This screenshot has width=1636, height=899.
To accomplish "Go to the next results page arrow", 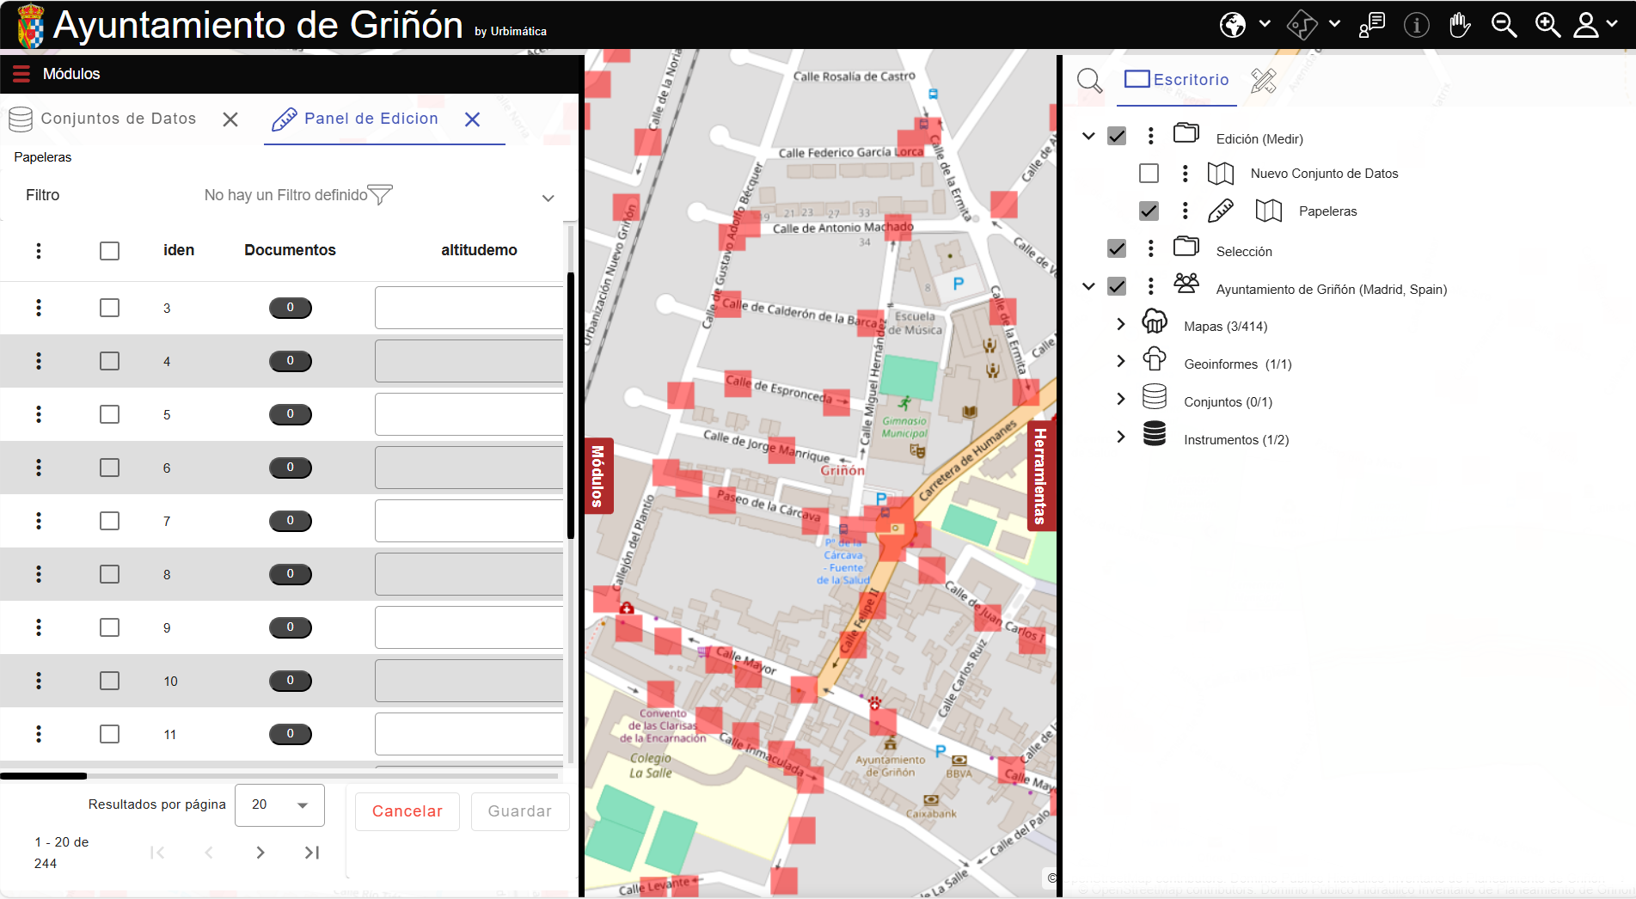I will click(x=260, y=853).
